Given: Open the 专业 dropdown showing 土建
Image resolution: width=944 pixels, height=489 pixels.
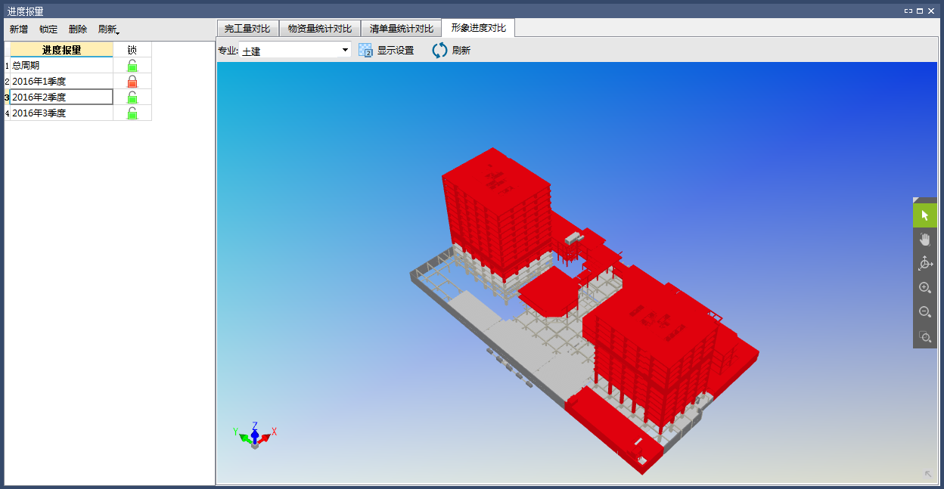Looking at the screenshot, I should coord(295,51).
